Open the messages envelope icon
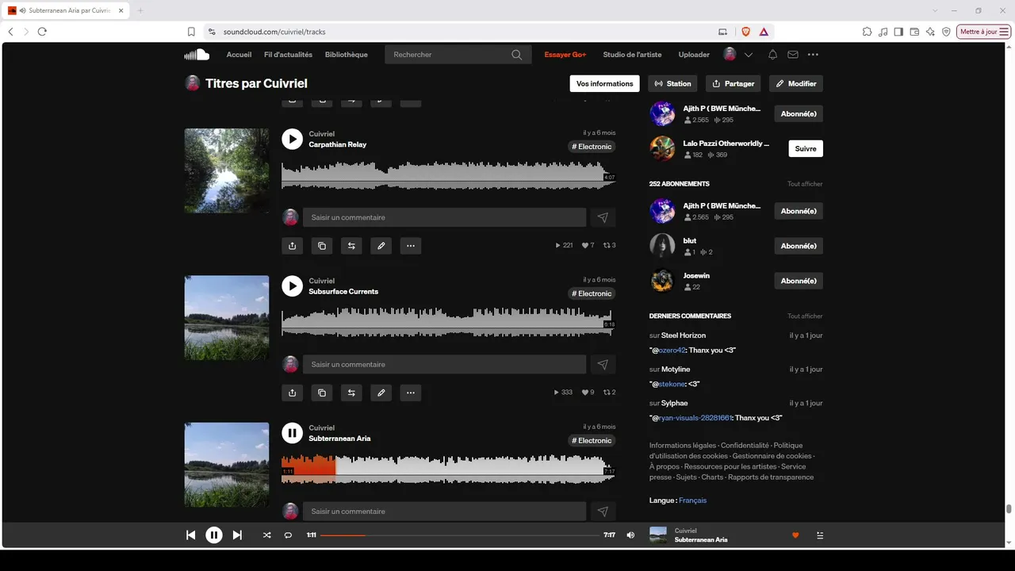Image resolution: width=1015 pixels, height=571 pixels. coord(793,55)
